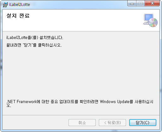
Task: Click the blank footer area beside 취소
Action: click(x=35, y=123)
